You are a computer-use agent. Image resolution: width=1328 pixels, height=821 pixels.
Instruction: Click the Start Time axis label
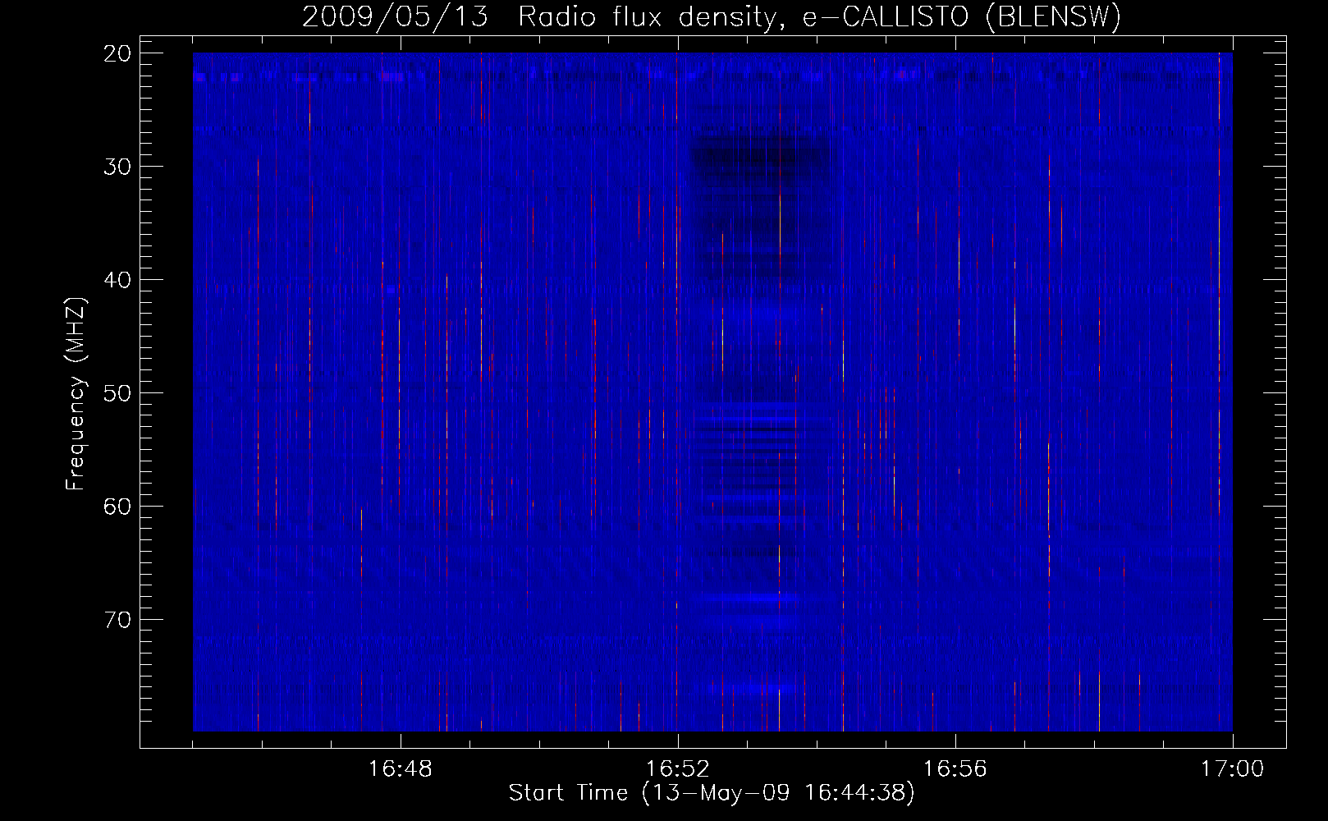pos(712,793)
